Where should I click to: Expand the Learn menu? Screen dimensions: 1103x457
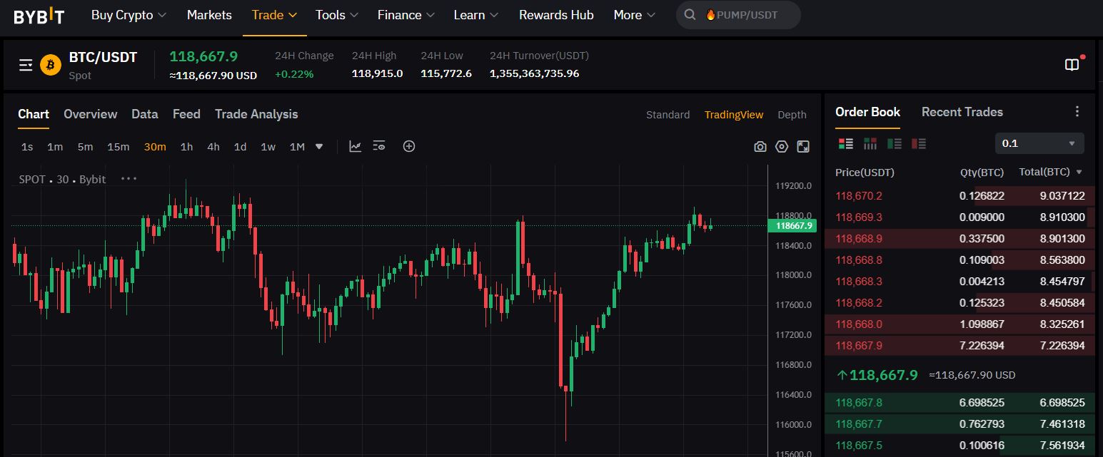[476, 15]
